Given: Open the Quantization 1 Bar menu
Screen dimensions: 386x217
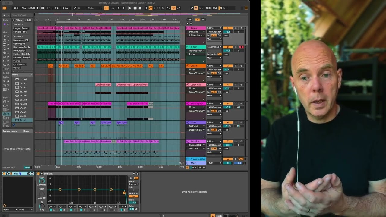Looking at the screenshot, I should tap(67, 8).
